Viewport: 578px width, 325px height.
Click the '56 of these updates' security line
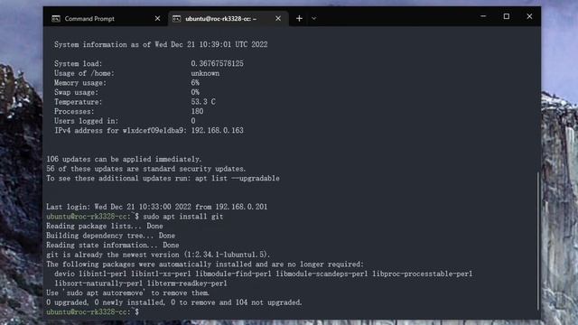[x=146, y=169]
